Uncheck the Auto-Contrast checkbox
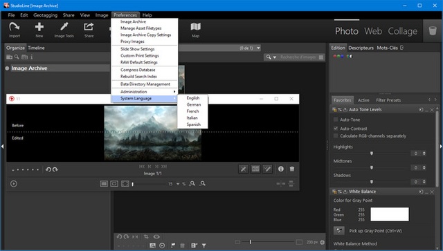Viewport: 443px width, 251px height. click(336, 128)
